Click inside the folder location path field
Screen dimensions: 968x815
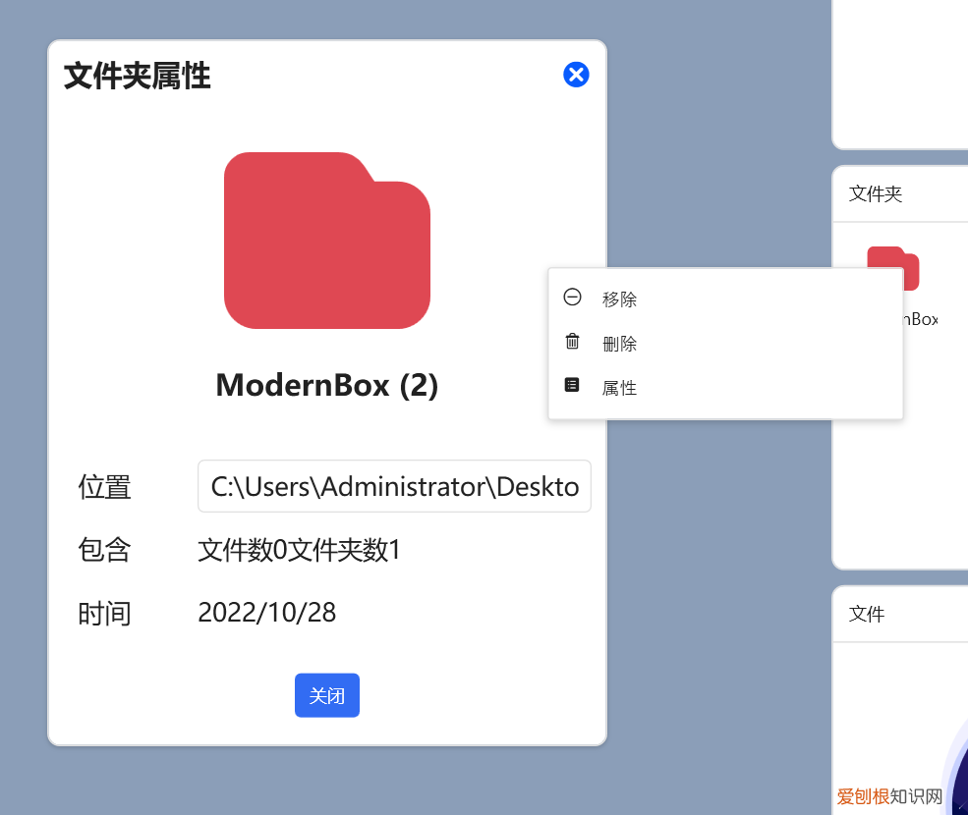click(393, 486)
